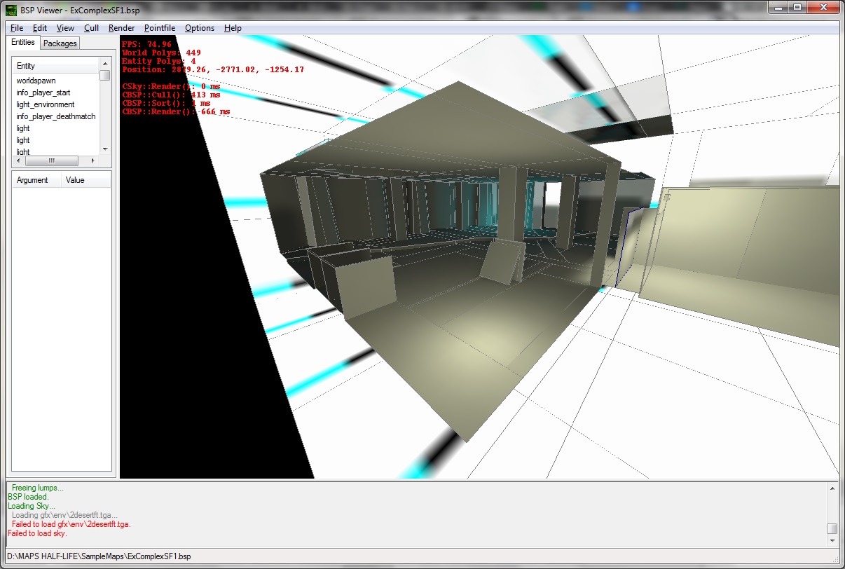
Task: Select the Entities tab
Action: [23, 43]
